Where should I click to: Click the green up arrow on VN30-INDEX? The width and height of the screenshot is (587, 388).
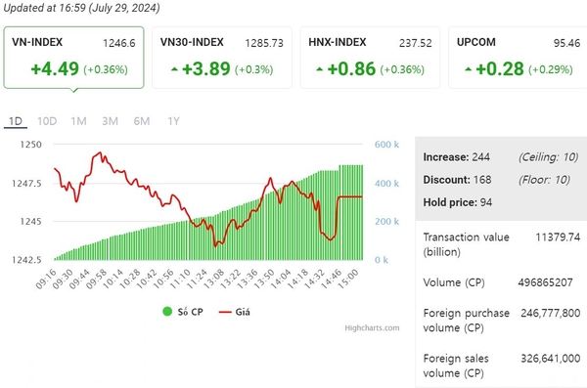pos(174,69)
